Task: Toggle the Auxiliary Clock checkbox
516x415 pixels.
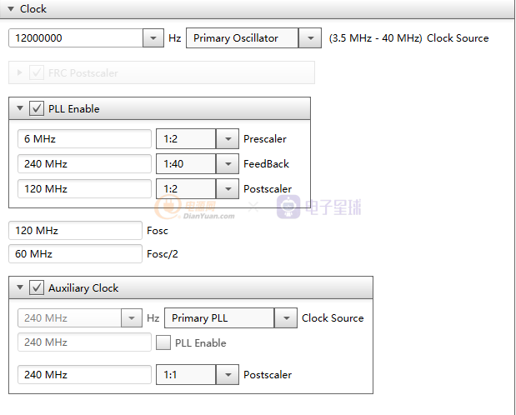Action: (x=37, y=288)
